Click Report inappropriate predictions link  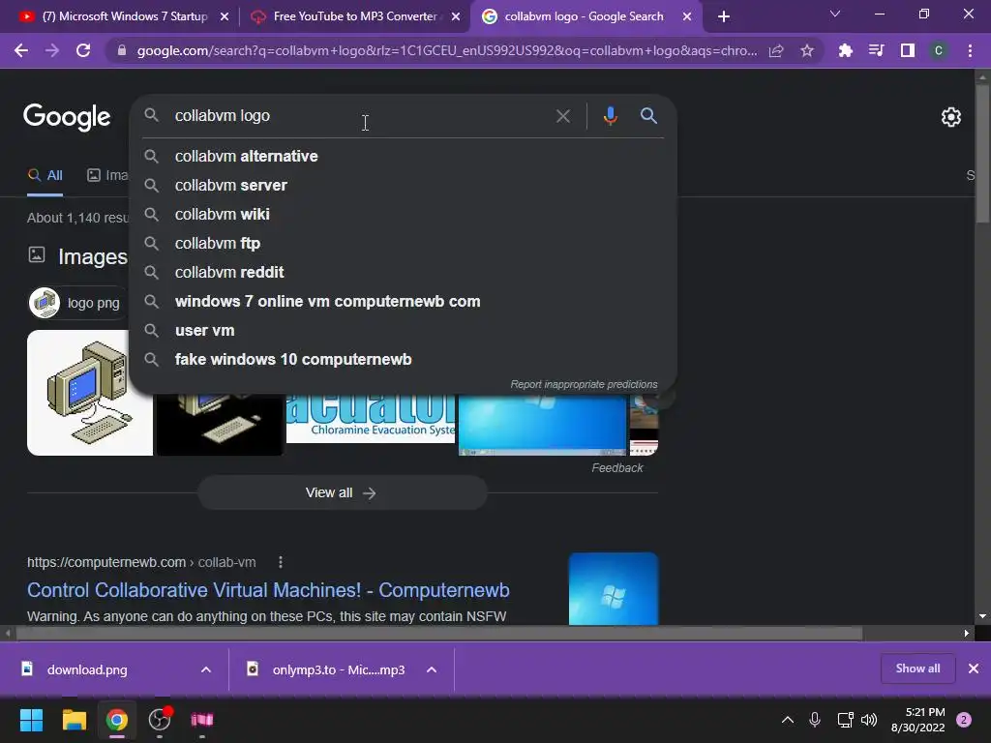(x=584, y=384)
